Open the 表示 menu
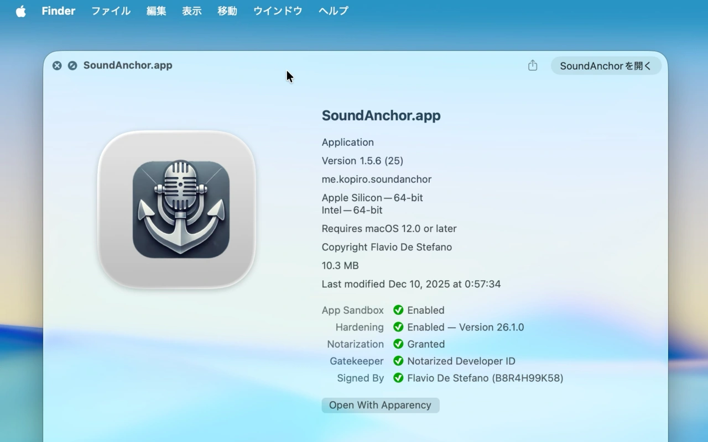The height and width of the screenshot is (442, 708). tap(191, 10)
